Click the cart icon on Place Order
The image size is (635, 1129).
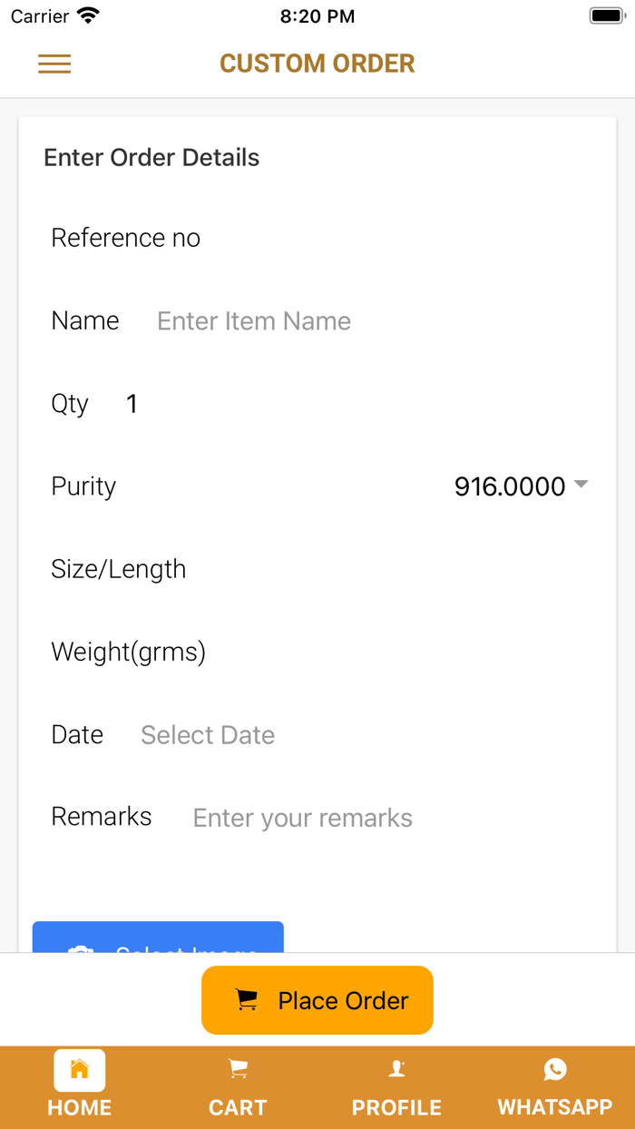click(x=246, y=1000)
